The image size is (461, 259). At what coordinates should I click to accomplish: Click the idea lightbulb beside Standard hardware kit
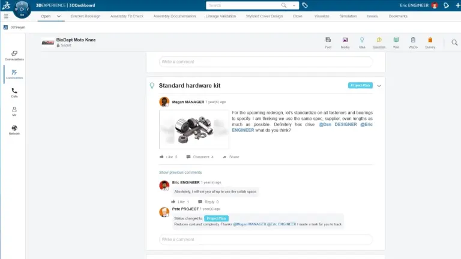coord(152,86)
